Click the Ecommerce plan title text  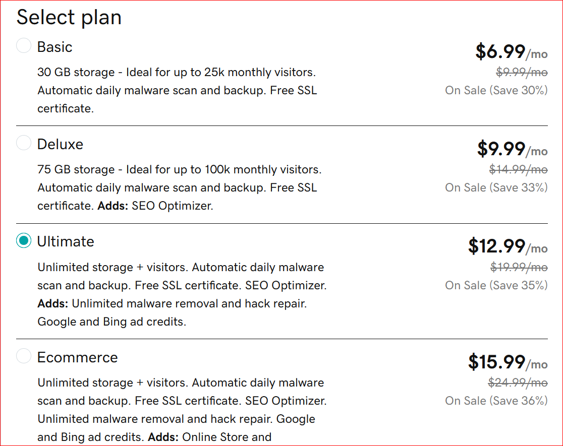tap(77, 357)
